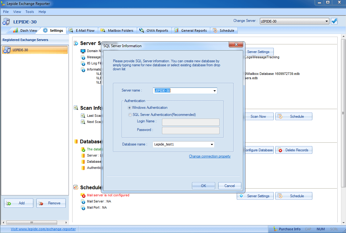Select Windows Authentication radio button
The width and height of the screenshot is (346, 233).
(x=130, y=108)
